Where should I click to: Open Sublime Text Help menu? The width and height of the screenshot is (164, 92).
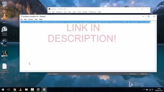(99, 12)
